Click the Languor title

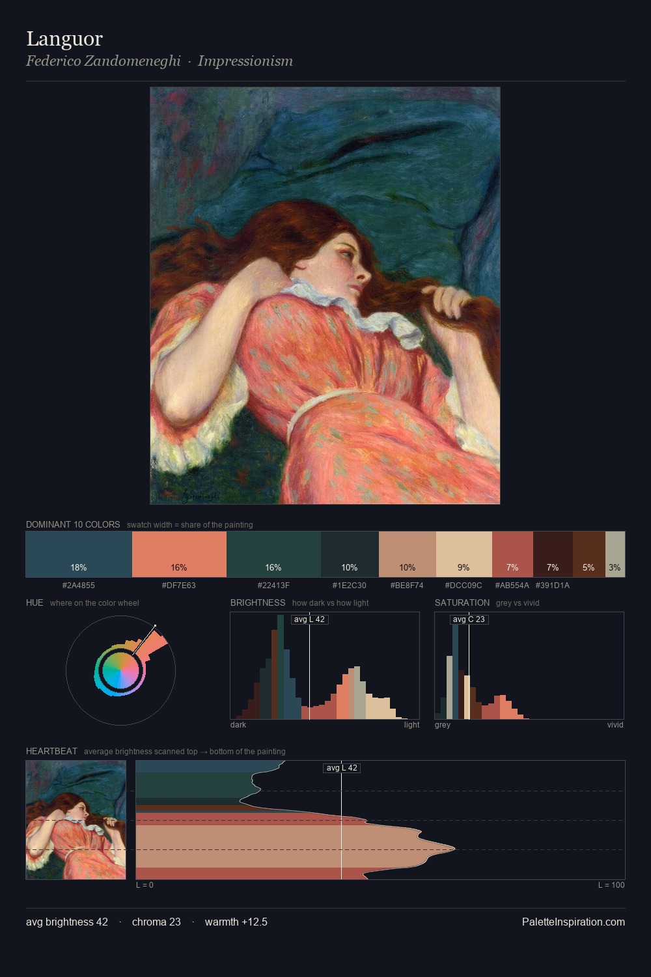pyautogui.click(x=64, y=38)
